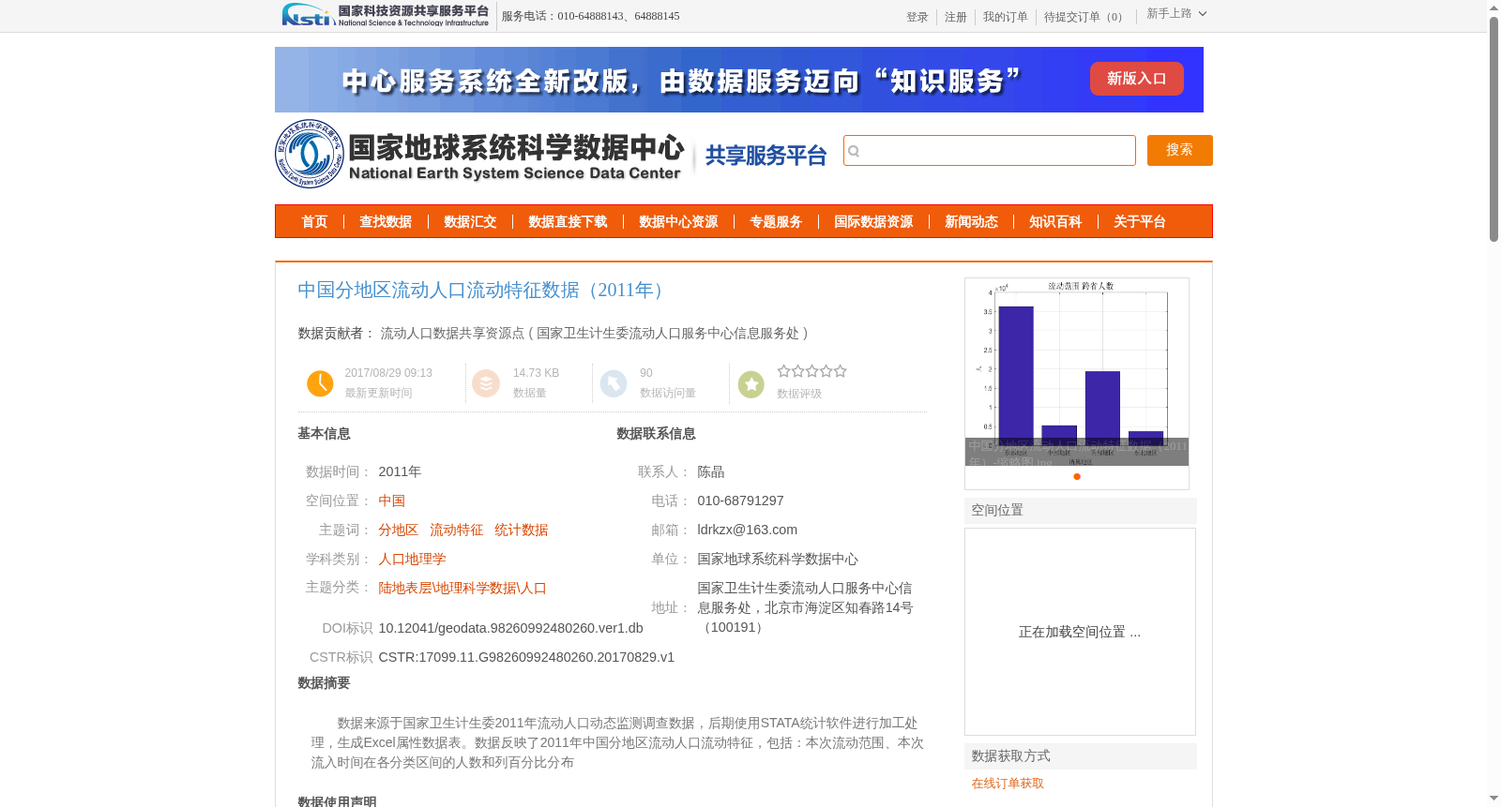Click the orange 搜索 button
The width and height of the screenshot is (1501, 807).
pyautogui.click(x=1179, y=150)
